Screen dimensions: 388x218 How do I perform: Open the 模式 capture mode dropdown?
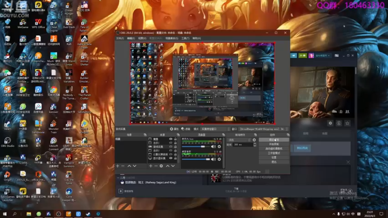tap(215, 129)
